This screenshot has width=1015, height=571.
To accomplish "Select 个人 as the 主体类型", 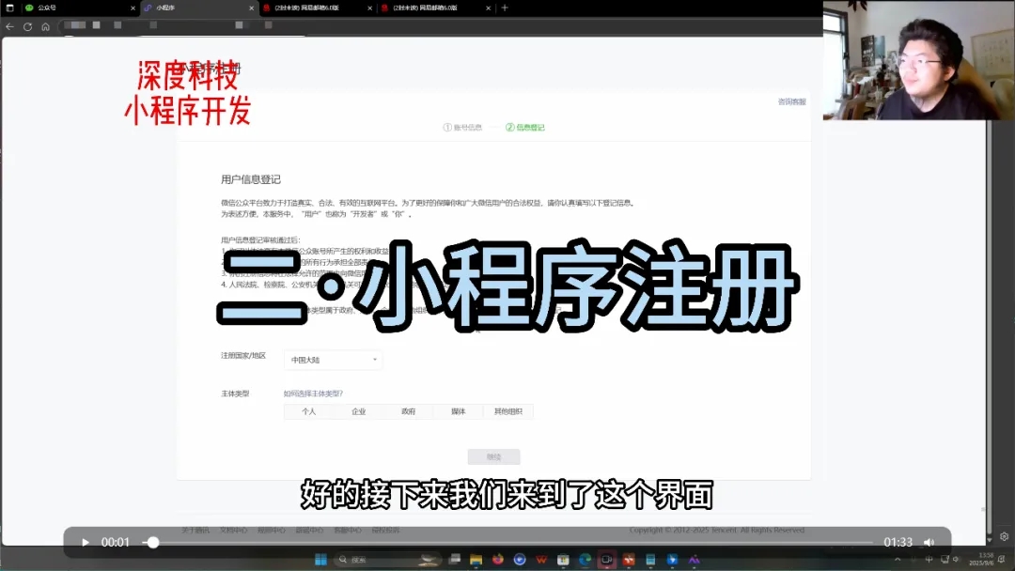I will click(309, 411).
